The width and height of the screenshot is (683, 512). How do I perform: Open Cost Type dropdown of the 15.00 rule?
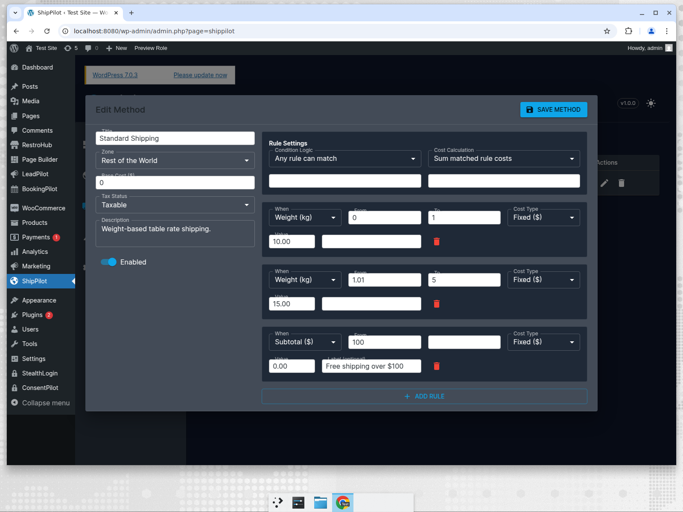[543, 280]
